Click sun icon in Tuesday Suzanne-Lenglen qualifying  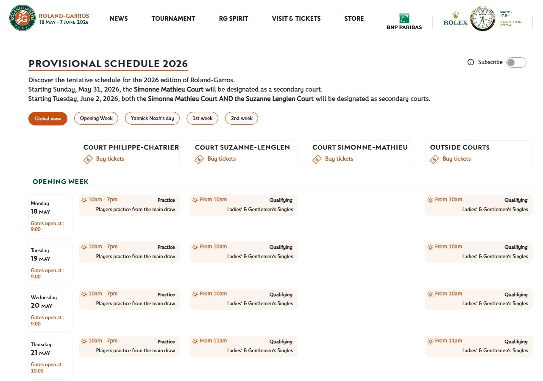(x=195, y=247)
